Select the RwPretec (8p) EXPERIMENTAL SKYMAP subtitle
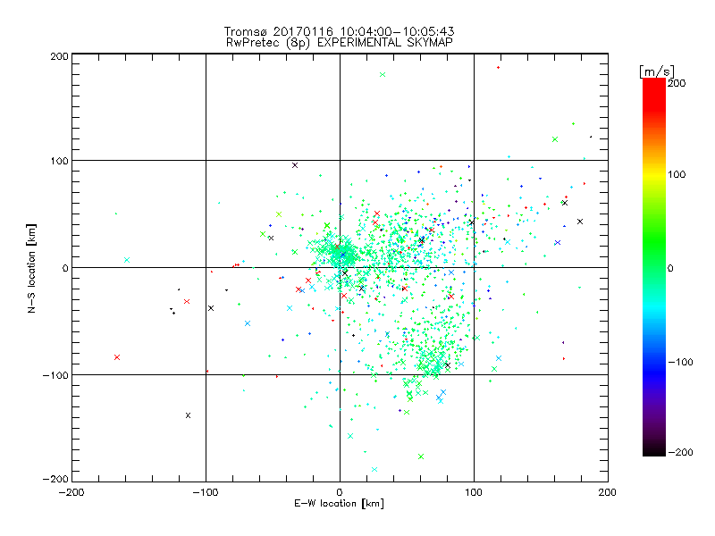 (339, 43)
